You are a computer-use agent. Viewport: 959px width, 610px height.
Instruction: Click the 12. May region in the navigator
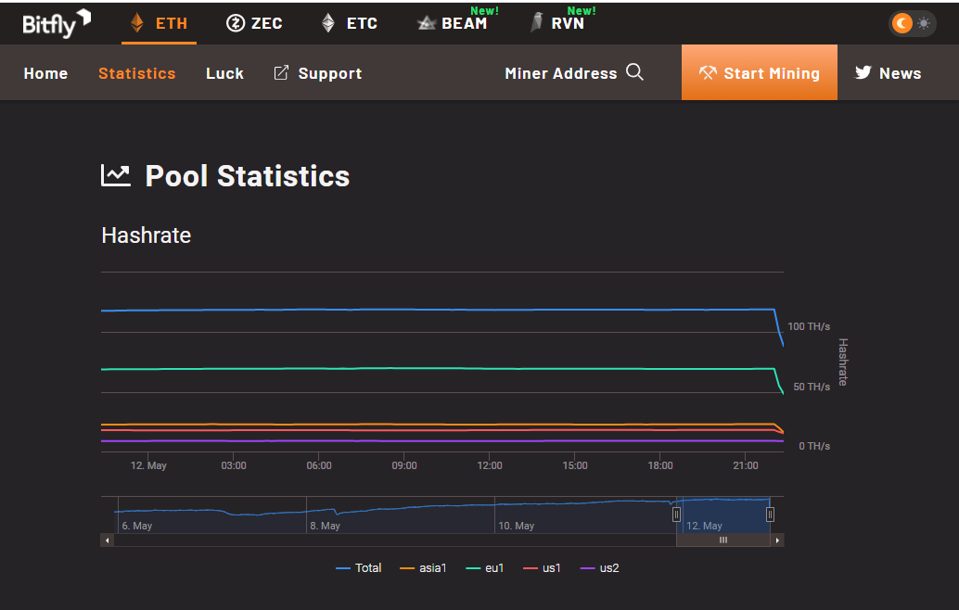click(723, 515)
